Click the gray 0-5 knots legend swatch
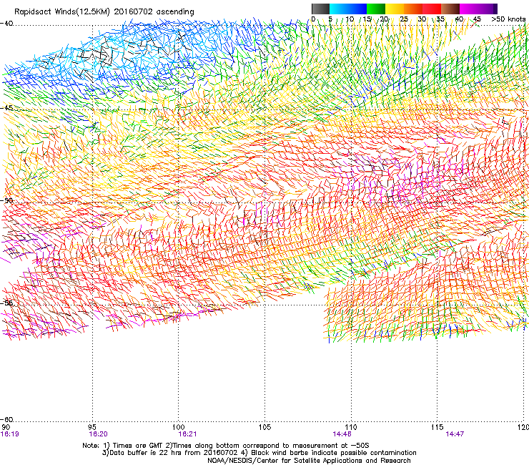This screenshot has height=465, width=529. (x=321, y=9)
